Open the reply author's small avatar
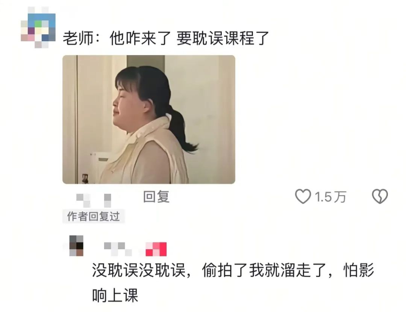This screenshot has height=312, width=406. (76, 246)
